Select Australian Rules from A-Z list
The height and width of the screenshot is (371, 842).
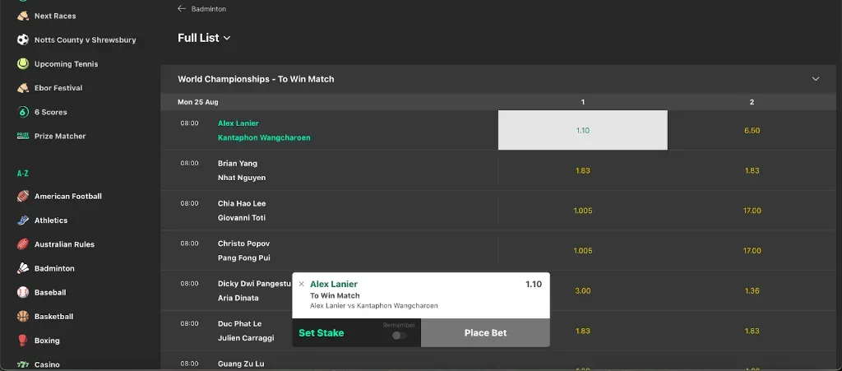point(64,244)
